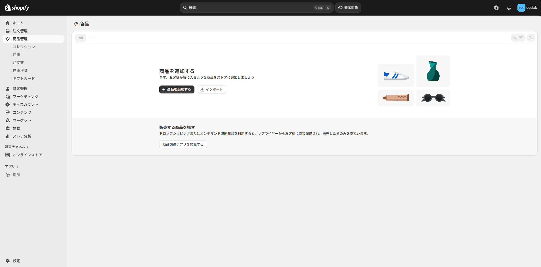Expand the 販売チャネル section

click(x=17, y=147)
